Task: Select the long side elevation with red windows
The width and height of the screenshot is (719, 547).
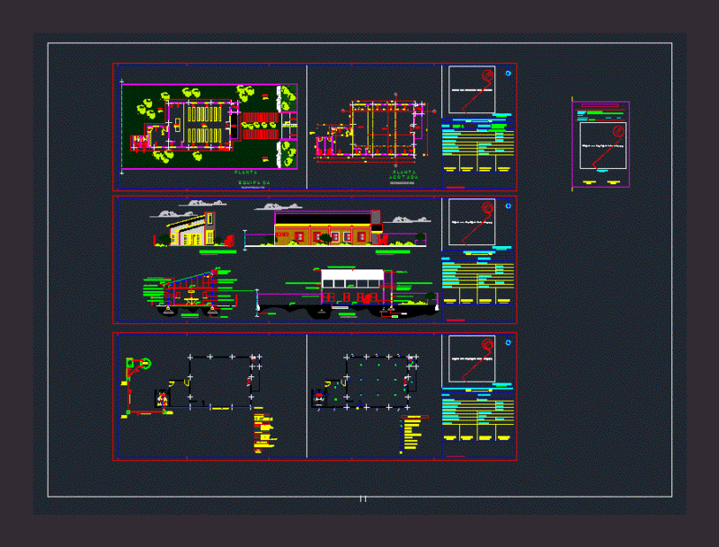Action: [x=333, y=227]
